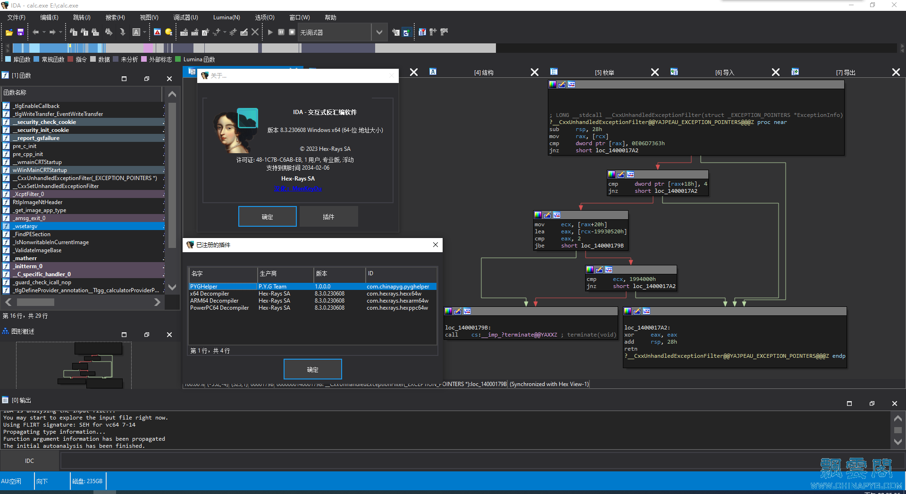This screenshot has width=906, height=494.
Task: Click the 外部标志 pink legend swatch
Action: (x=144, y=59)
